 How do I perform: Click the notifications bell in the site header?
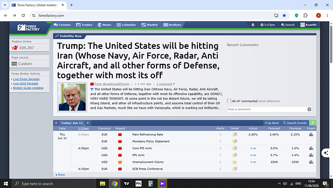point(253,25)
